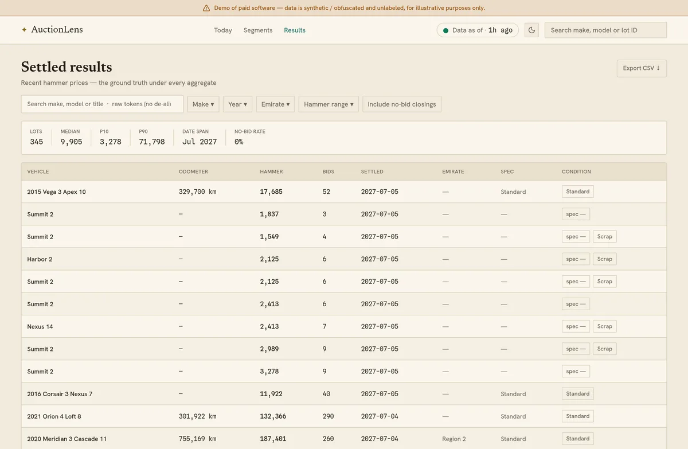
Task: Click the Lots count 345
Action: pos(36,142)
